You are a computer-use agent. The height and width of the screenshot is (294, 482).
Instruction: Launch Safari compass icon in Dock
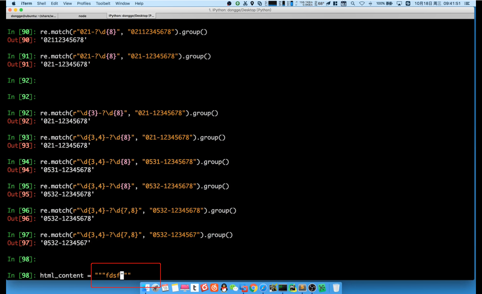(263, 288)
